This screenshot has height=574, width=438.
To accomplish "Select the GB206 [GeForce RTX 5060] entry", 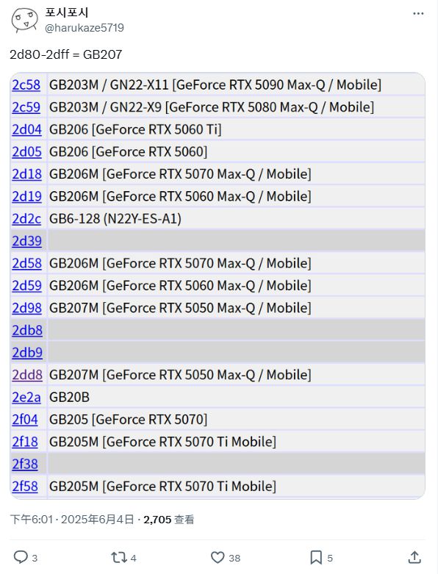I will tap(128, 152).
